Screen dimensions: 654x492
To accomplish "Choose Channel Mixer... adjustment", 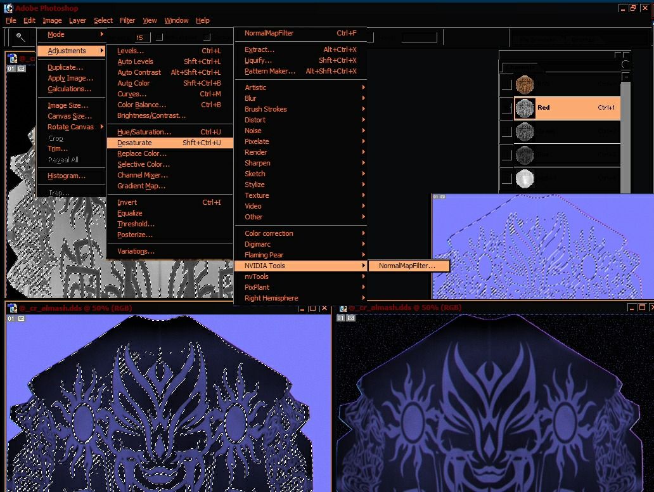I will click(169, 175).
